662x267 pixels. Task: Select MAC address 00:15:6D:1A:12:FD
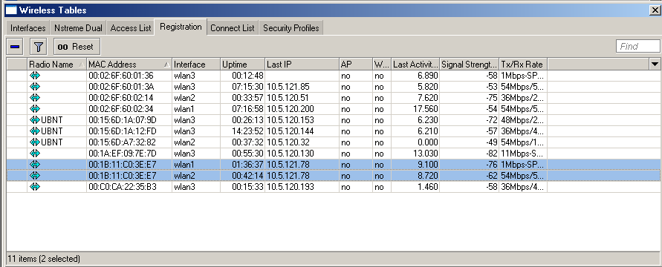coord(123,131)
